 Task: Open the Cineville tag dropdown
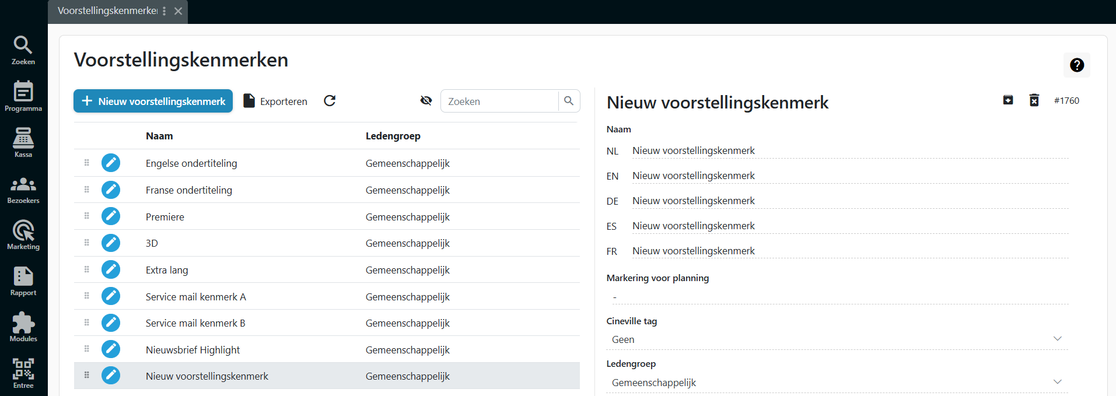837,339
